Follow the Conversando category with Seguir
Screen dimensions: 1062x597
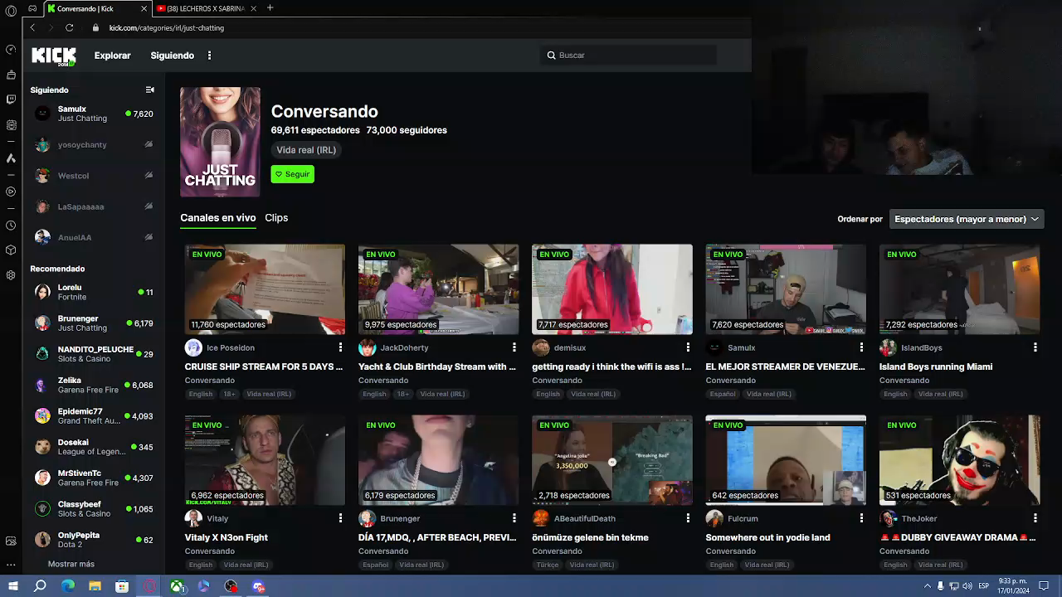tap(293, 174)
